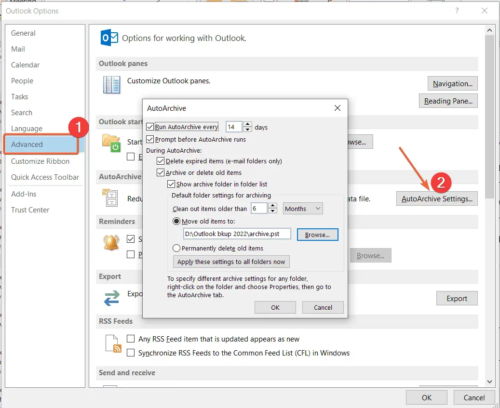Open the Language options category
The image size is (500, 408).
27,129
